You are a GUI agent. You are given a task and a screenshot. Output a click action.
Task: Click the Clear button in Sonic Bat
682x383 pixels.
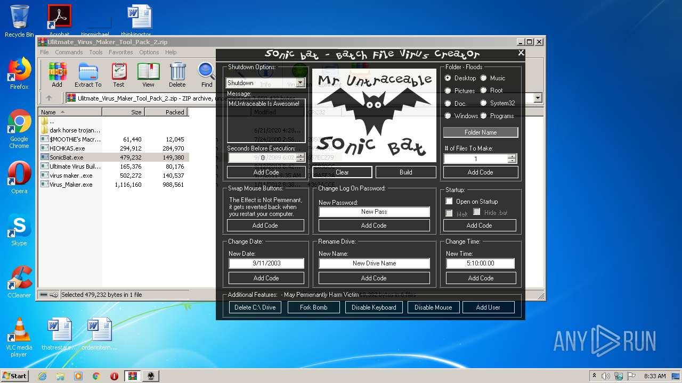pyautogui.click(x=342, y=172)
